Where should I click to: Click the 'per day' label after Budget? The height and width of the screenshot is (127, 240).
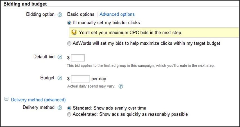click(99, 79)
